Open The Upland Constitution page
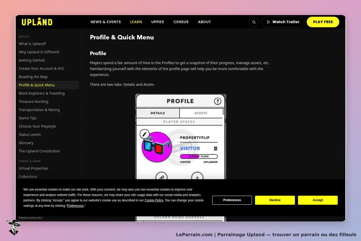361x241 pixels. tap(39, 151)
